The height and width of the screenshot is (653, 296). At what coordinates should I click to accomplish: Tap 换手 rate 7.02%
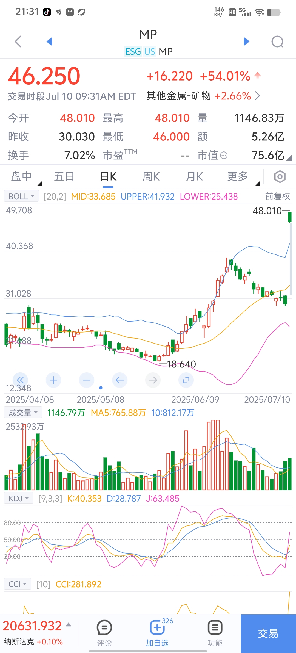point(79,155)
